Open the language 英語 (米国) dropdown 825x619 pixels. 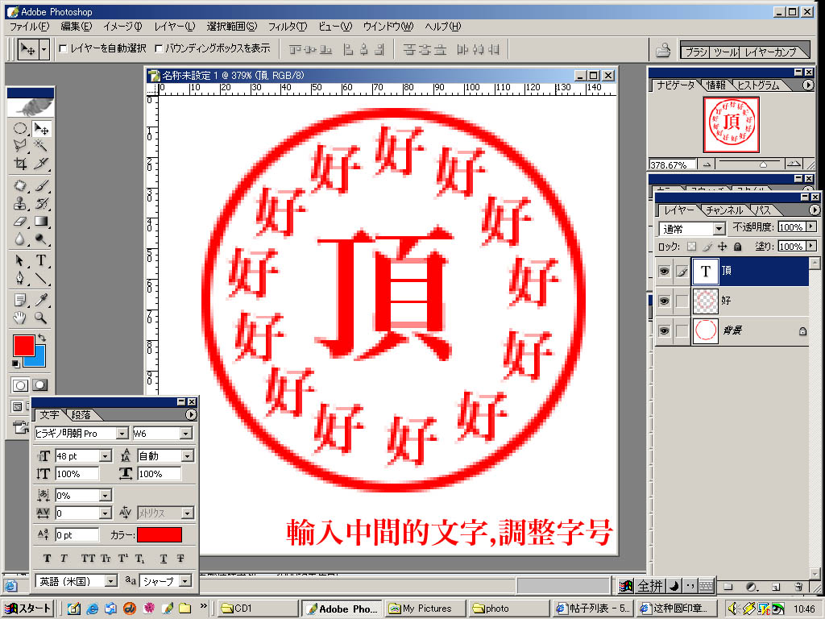[x=111, y=581]
